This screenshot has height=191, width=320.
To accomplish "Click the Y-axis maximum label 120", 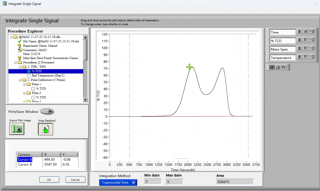I will point(104,34).
